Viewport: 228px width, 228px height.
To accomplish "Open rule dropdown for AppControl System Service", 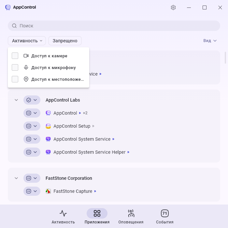I will (32, 139).
